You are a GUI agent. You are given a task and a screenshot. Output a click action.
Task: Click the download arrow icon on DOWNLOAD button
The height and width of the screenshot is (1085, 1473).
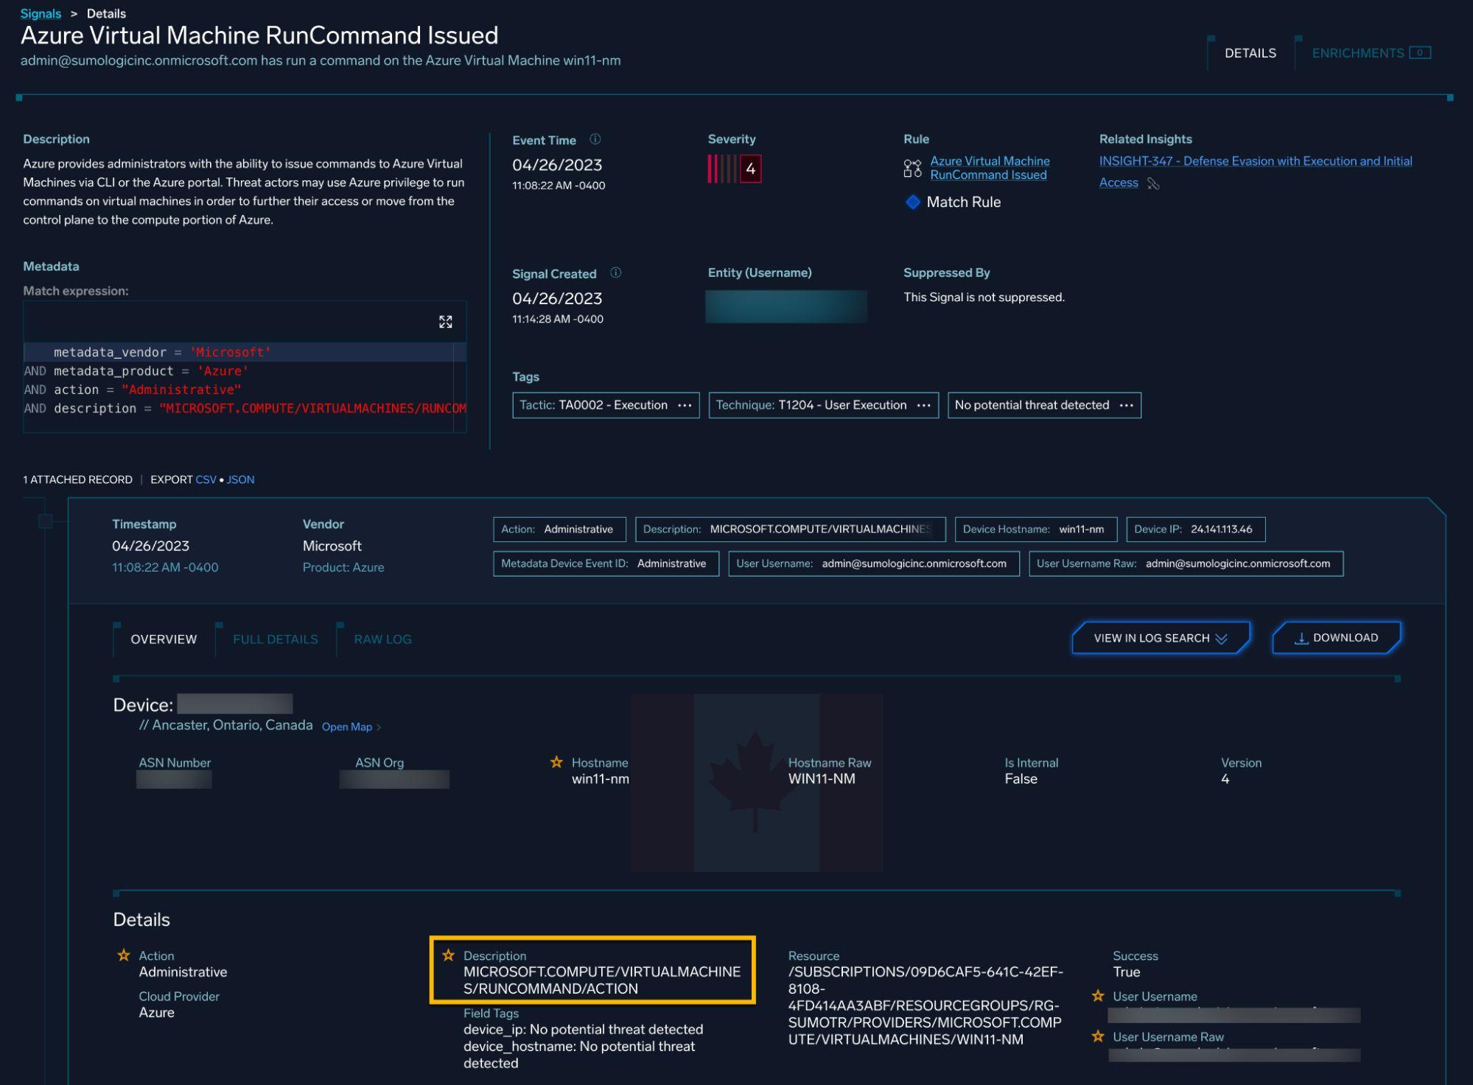pos(1301,637)
